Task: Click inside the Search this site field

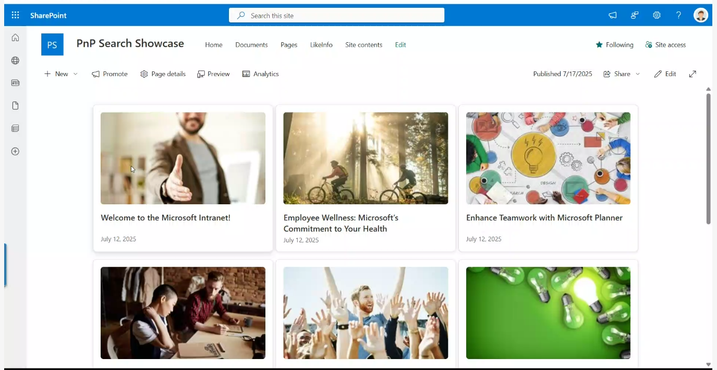Action: [336, 16]
